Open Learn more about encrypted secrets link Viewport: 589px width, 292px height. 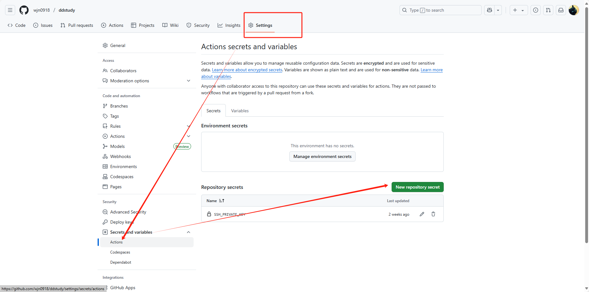pyautogui.click(x=247, y=70)
